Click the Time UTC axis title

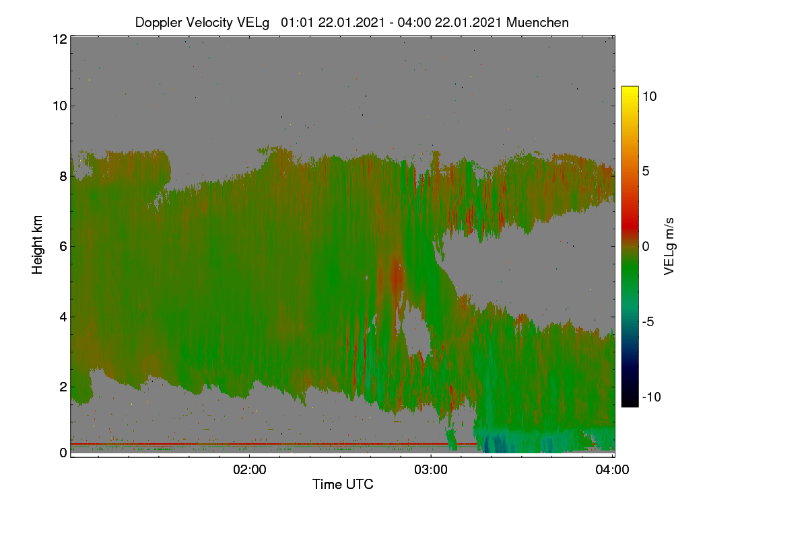(x=343, y=484)
